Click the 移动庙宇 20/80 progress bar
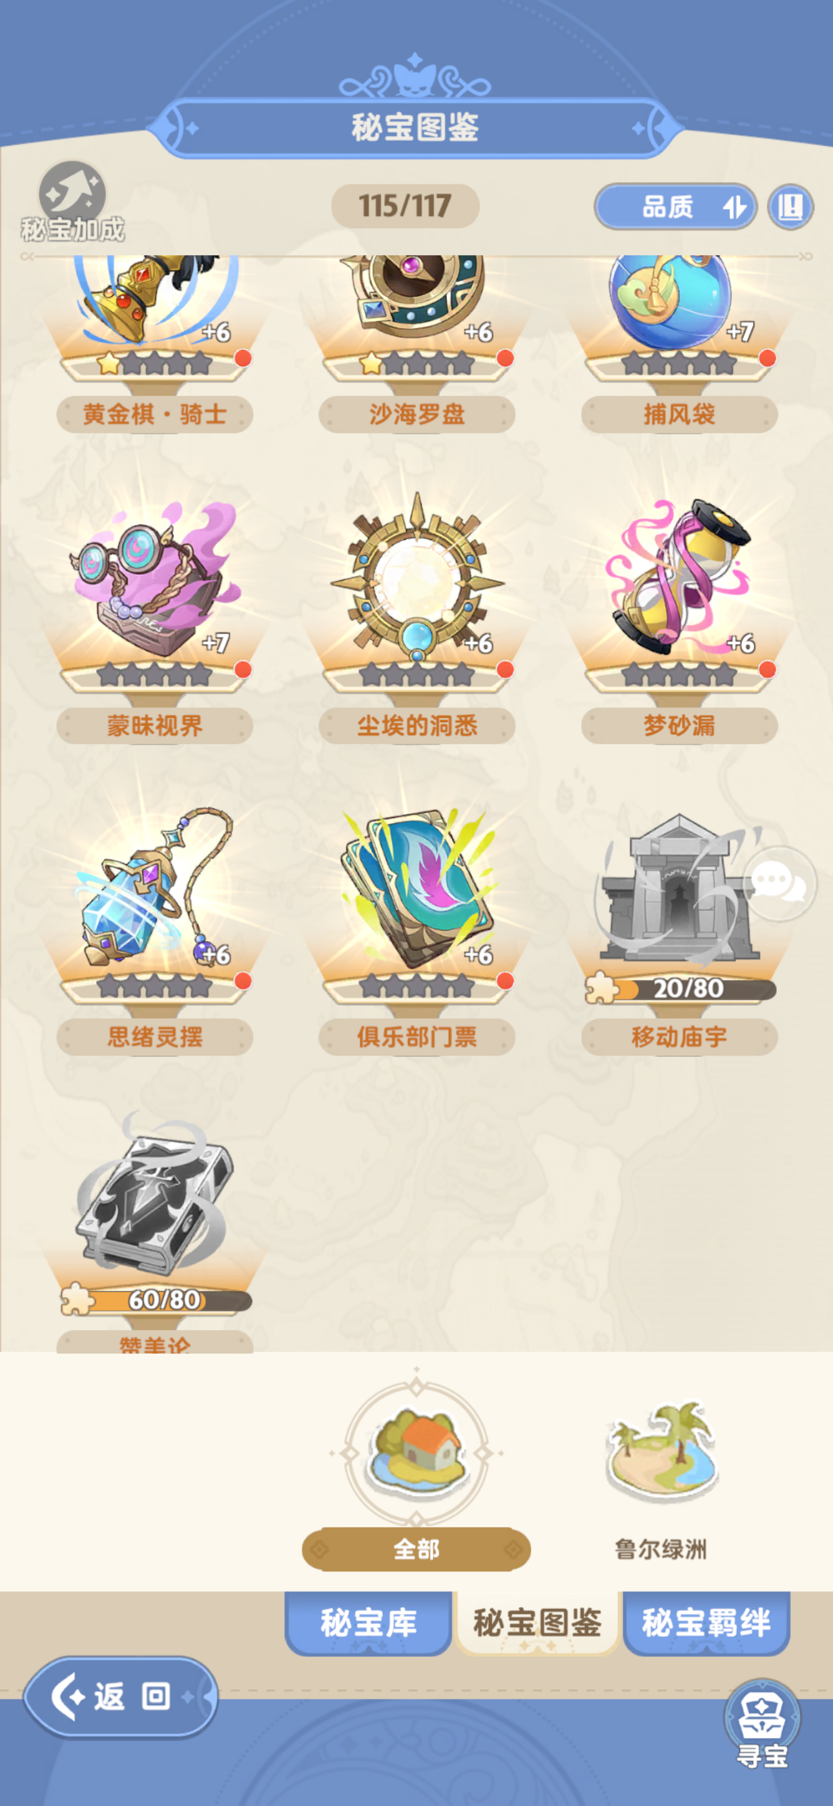Viewport: 833px width, 1806px height. 681,988
